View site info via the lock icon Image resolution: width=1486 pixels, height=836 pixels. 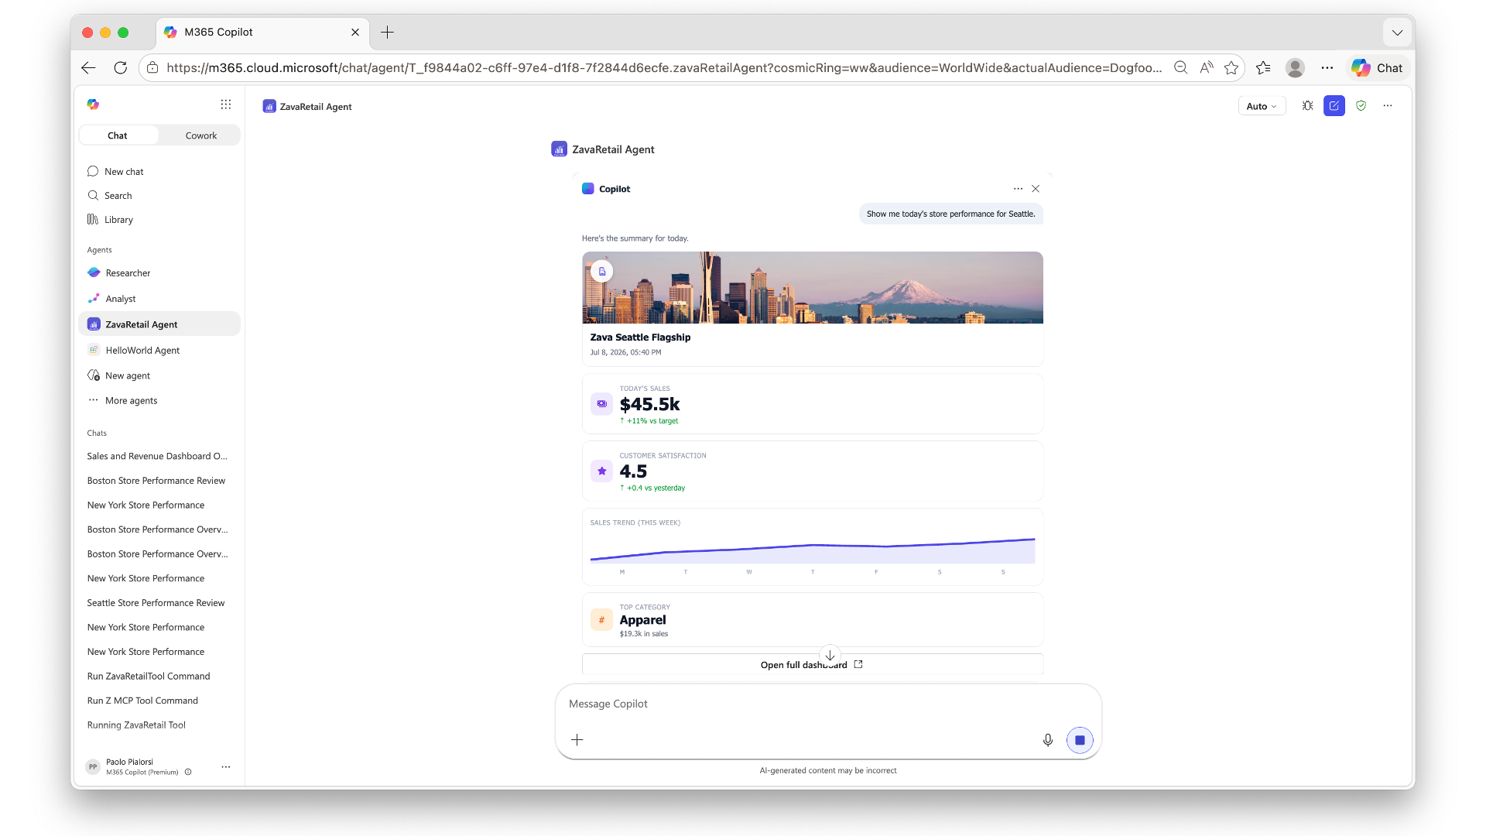pos(152,68)
